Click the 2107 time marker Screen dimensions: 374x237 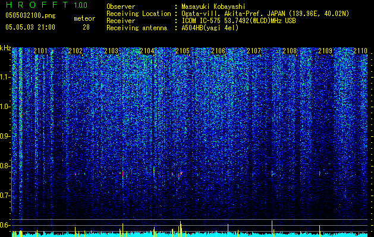point(254,50)
